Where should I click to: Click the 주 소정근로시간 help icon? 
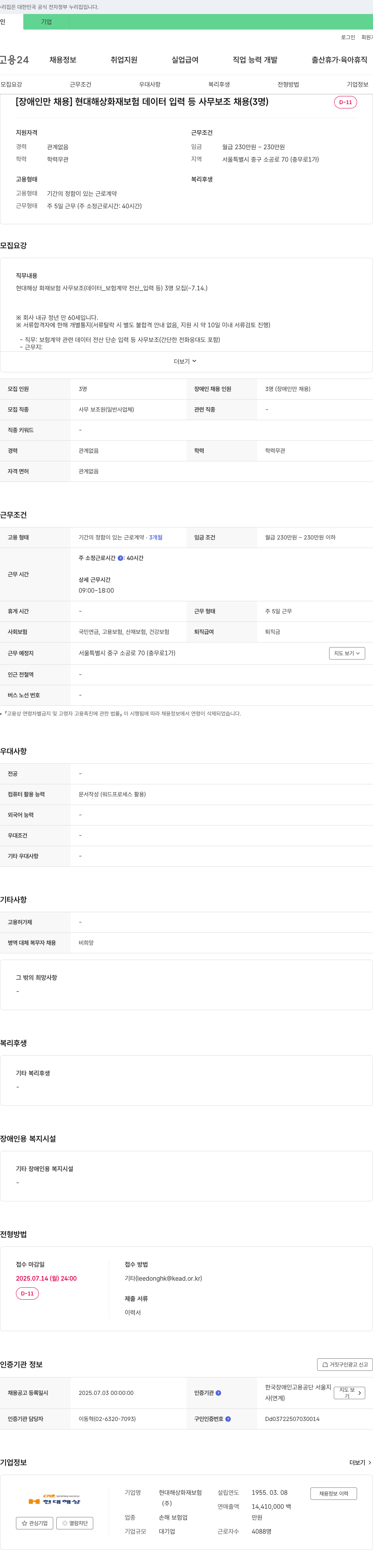click(120, 559)
